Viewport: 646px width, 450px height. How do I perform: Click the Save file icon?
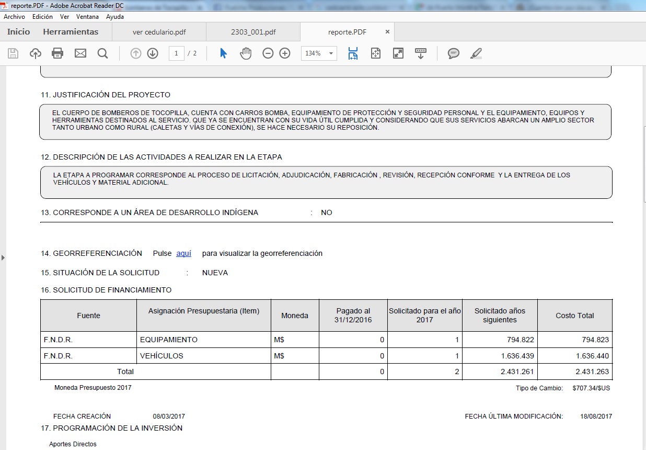(x=13, y=53)
